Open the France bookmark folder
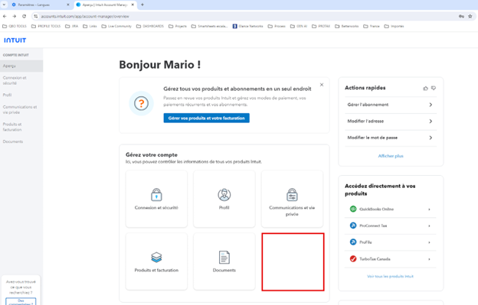Viewport: 478px width, 305px height. (372, 26)
